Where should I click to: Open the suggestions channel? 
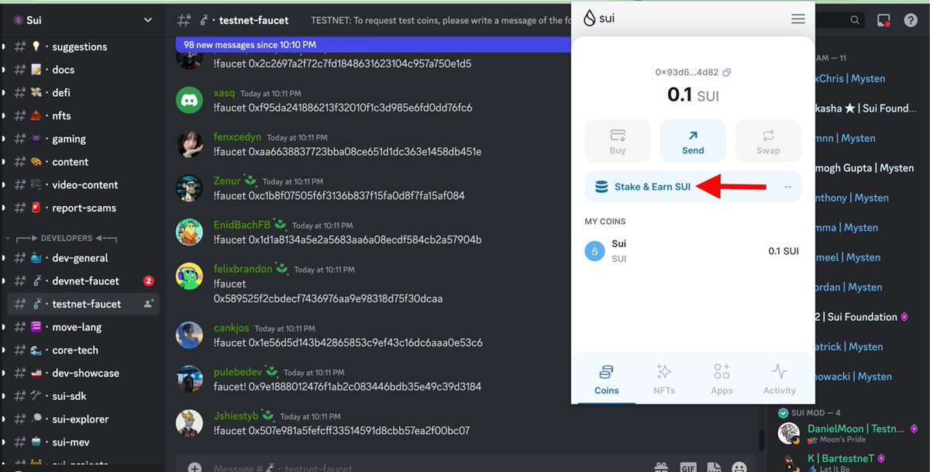click(81, 47)
